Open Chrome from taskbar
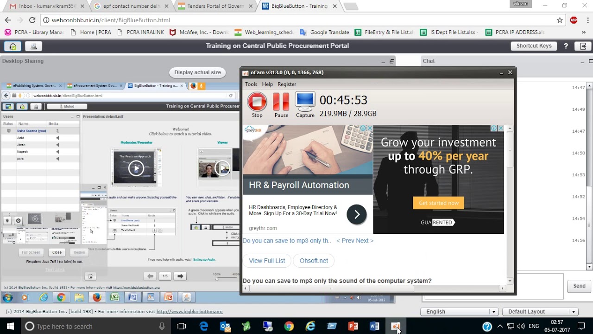The height and width of the screenshot is (334, 593). 289,327
